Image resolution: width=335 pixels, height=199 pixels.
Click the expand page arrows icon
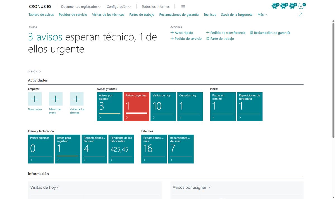click(300, 14)
